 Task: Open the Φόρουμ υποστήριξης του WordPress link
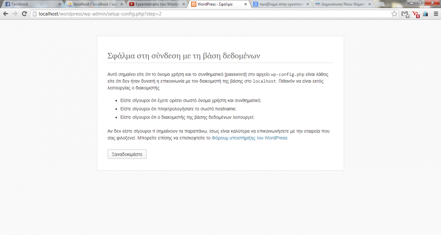pos(250,138)
